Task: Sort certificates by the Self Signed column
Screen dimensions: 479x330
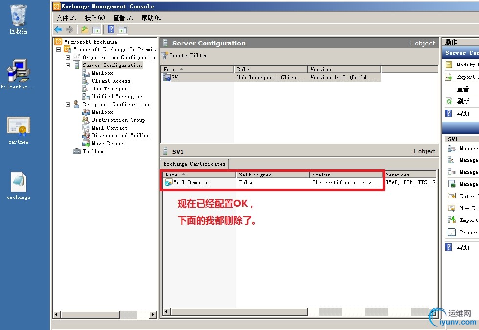Action: pos(273,175)
